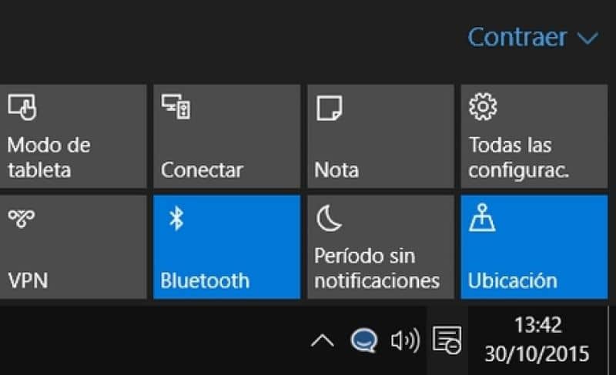Select the Conectar label text
This screenshot has height=375, width=616.
tap(202, 169)
